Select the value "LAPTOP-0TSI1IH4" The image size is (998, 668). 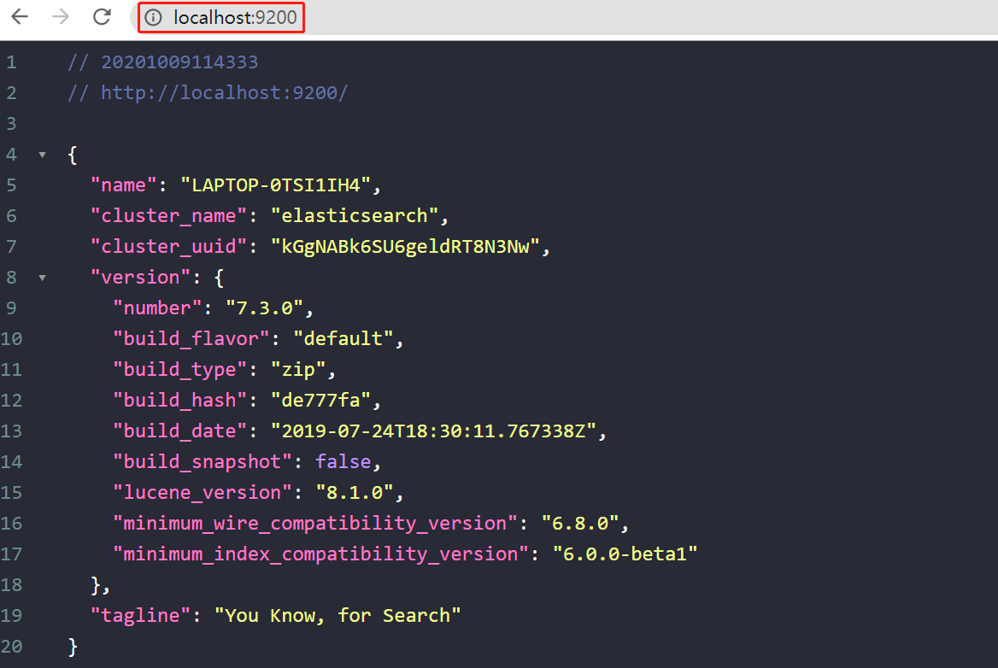click(x=276, y=185)
